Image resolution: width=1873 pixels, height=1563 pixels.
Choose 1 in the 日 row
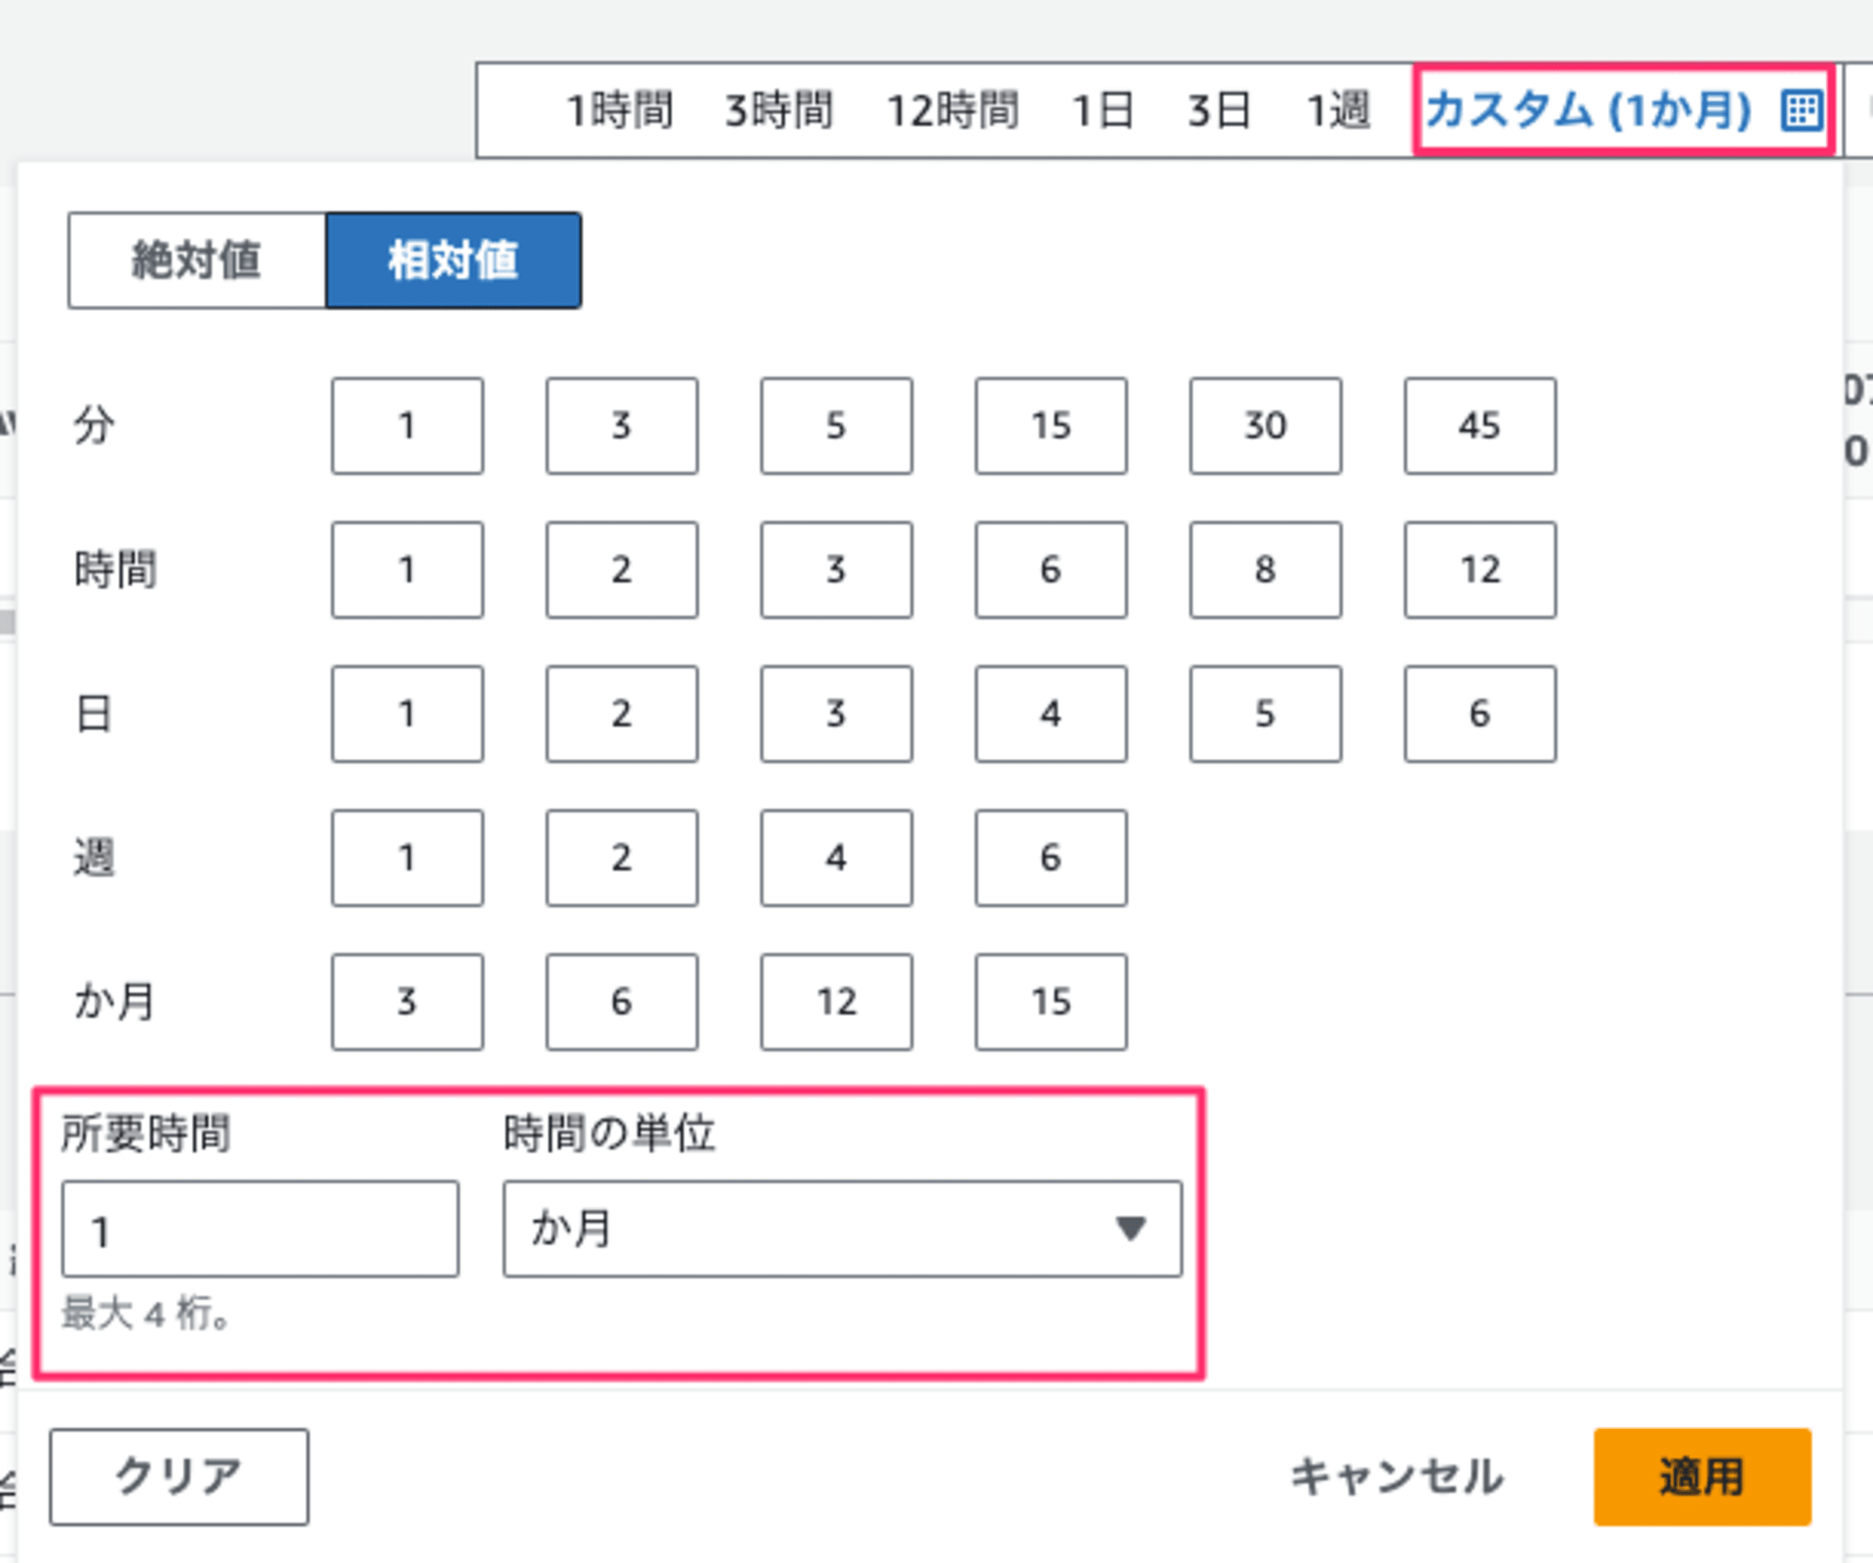(407, 715)
